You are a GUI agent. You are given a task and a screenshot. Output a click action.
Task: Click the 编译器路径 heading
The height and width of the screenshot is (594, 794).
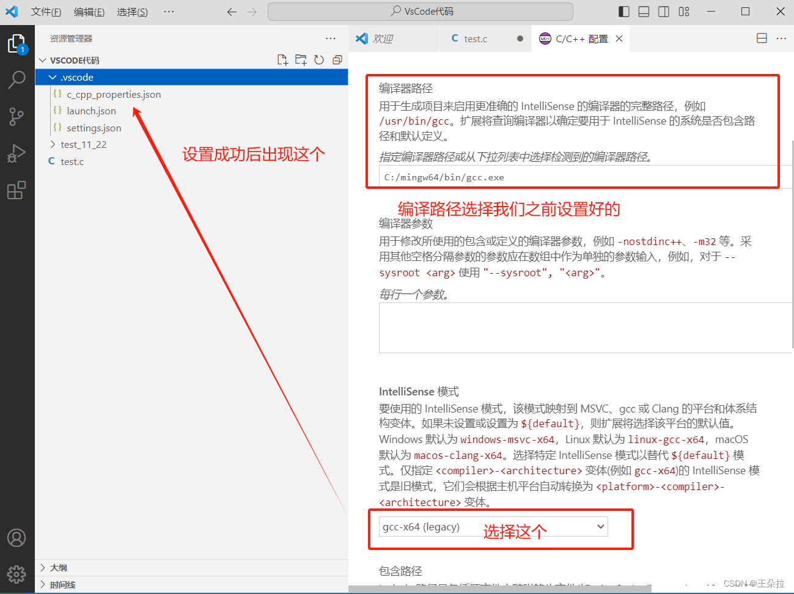pos(406,88)
